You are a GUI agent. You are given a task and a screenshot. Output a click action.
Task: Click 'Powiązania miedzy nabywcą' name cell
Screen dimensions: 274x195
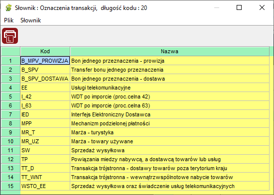coord(169,159)
